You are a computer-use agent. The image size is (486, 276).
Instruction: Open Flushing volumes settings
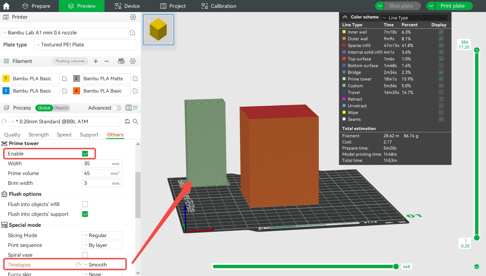point(70,61)
